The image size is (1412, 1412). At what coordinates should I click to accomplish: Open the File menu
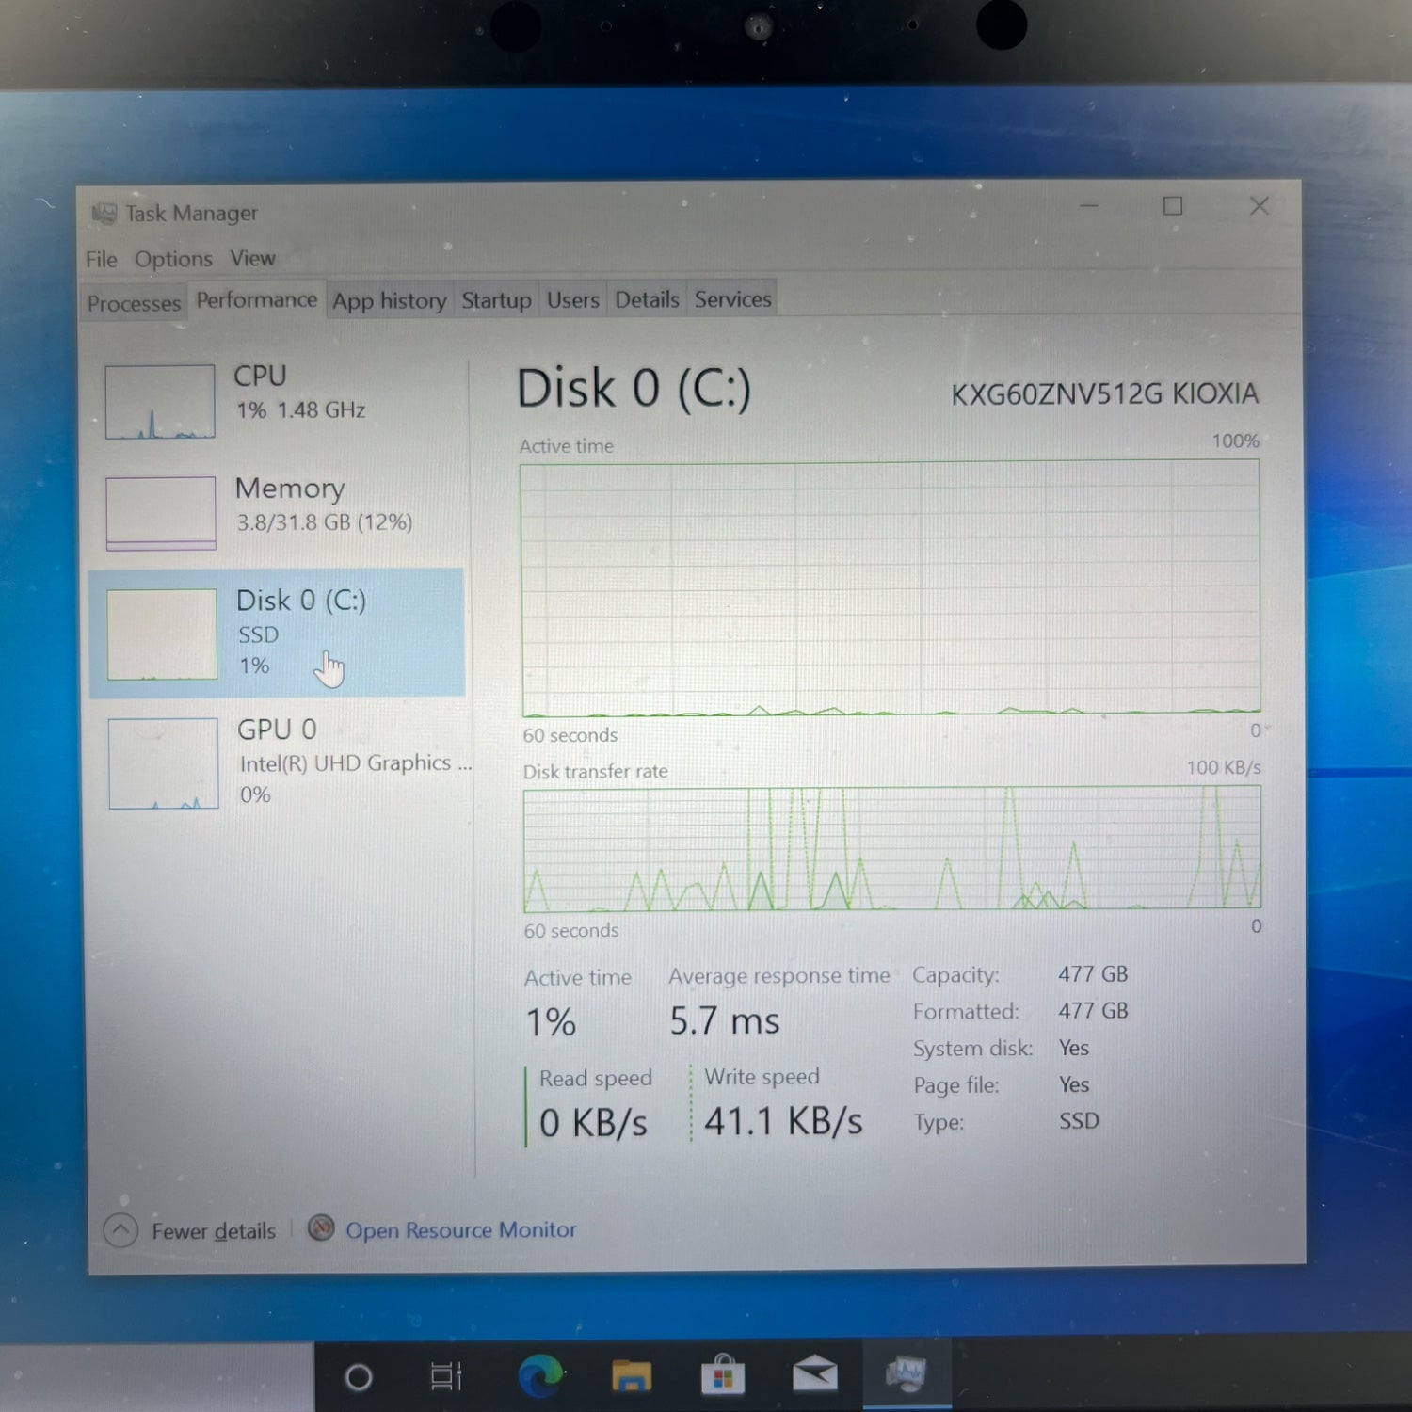pos(101,260)
